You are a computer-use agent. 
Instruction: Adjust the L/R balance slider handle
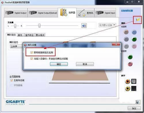(x=15, y=26)
